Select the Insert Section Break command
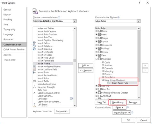The image size is (152, 124). click(47, 75)
